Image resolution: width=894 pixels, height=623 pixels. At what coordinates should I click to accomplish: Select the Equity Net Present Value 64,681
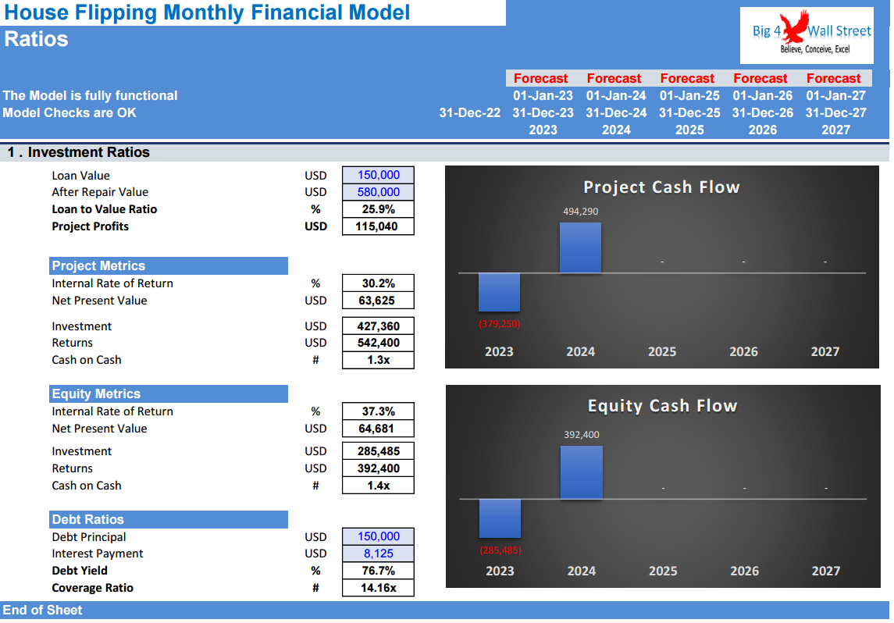coord(378,429)
